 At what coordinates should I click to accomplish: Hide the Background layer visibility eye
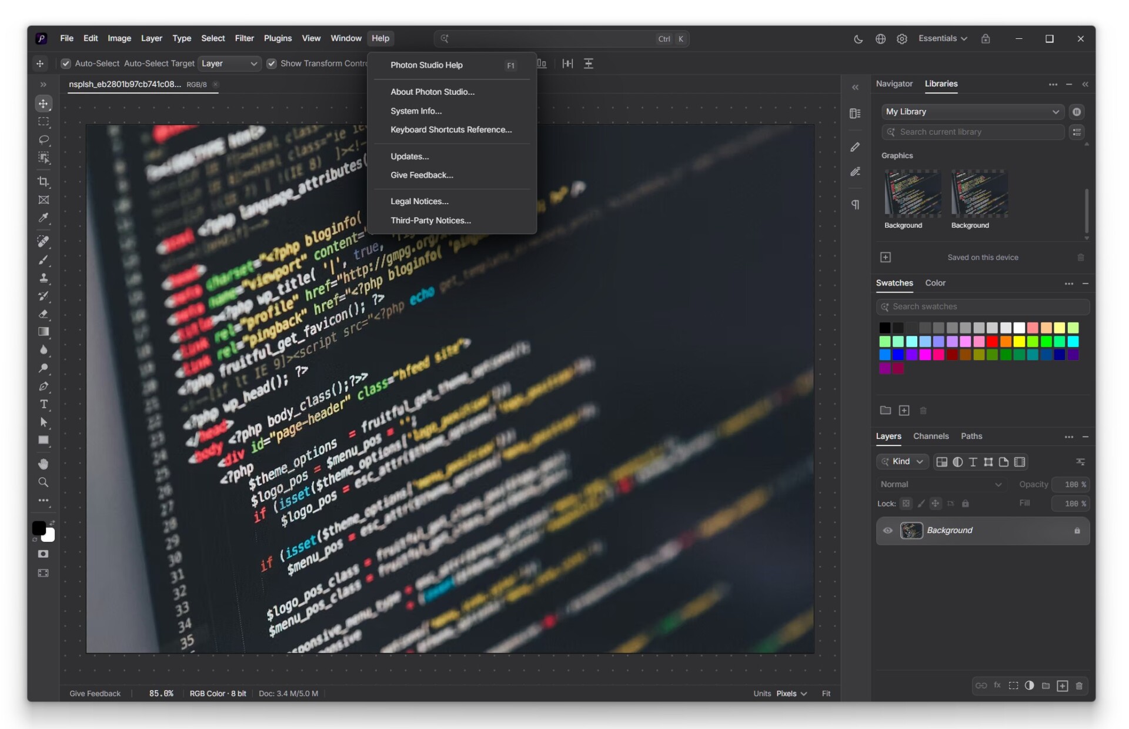pyautogui.click(x=888, y=531)
